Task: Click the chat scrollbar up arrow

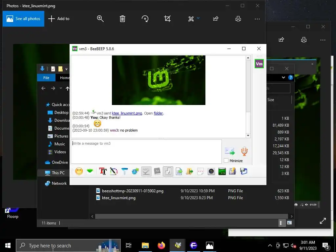Action: [248, 58]
